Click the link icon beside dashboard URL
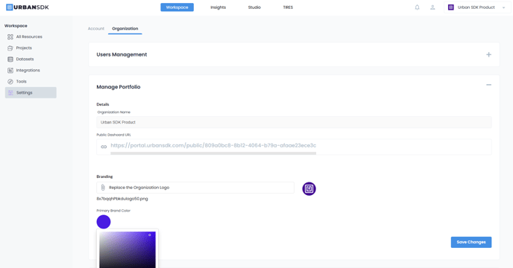The width and height of the screenshot is (513, 268). point(104,147)
